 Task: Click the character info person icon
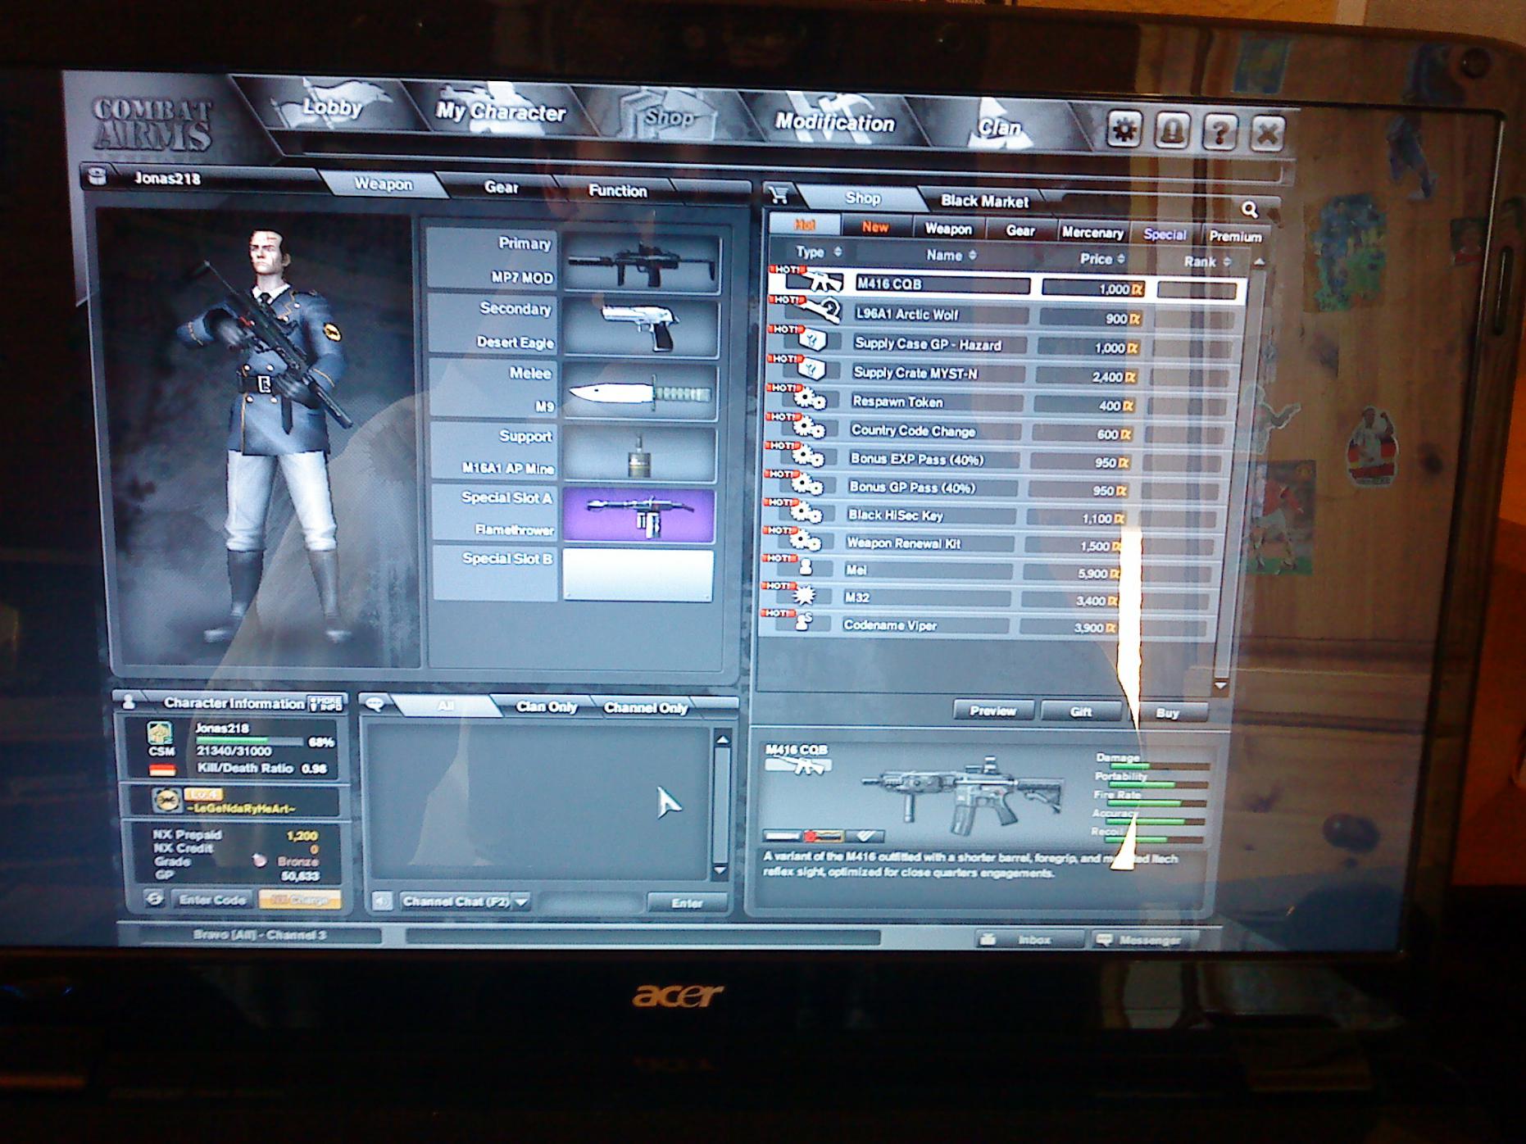point(129,702)
